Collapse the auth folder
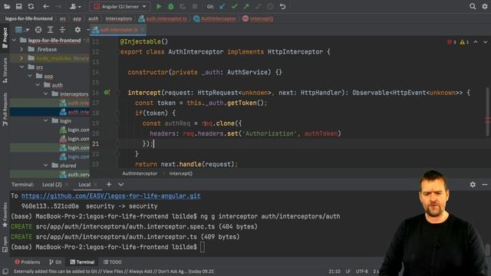Viewport: 491px width, 276px height. pyautogui.click(x=38, y=85)
